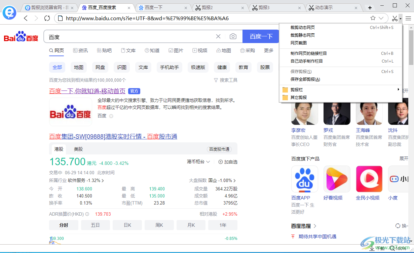This screenshot has height=253, width=414.
Task: Click the 手机助手 filter chip
Action: click(170, 67)
